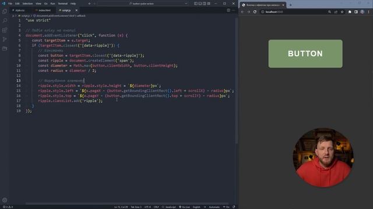This screenshot has width=373, height=209.
Task: Click the VS Code logo icon
Action: (3, 3)
